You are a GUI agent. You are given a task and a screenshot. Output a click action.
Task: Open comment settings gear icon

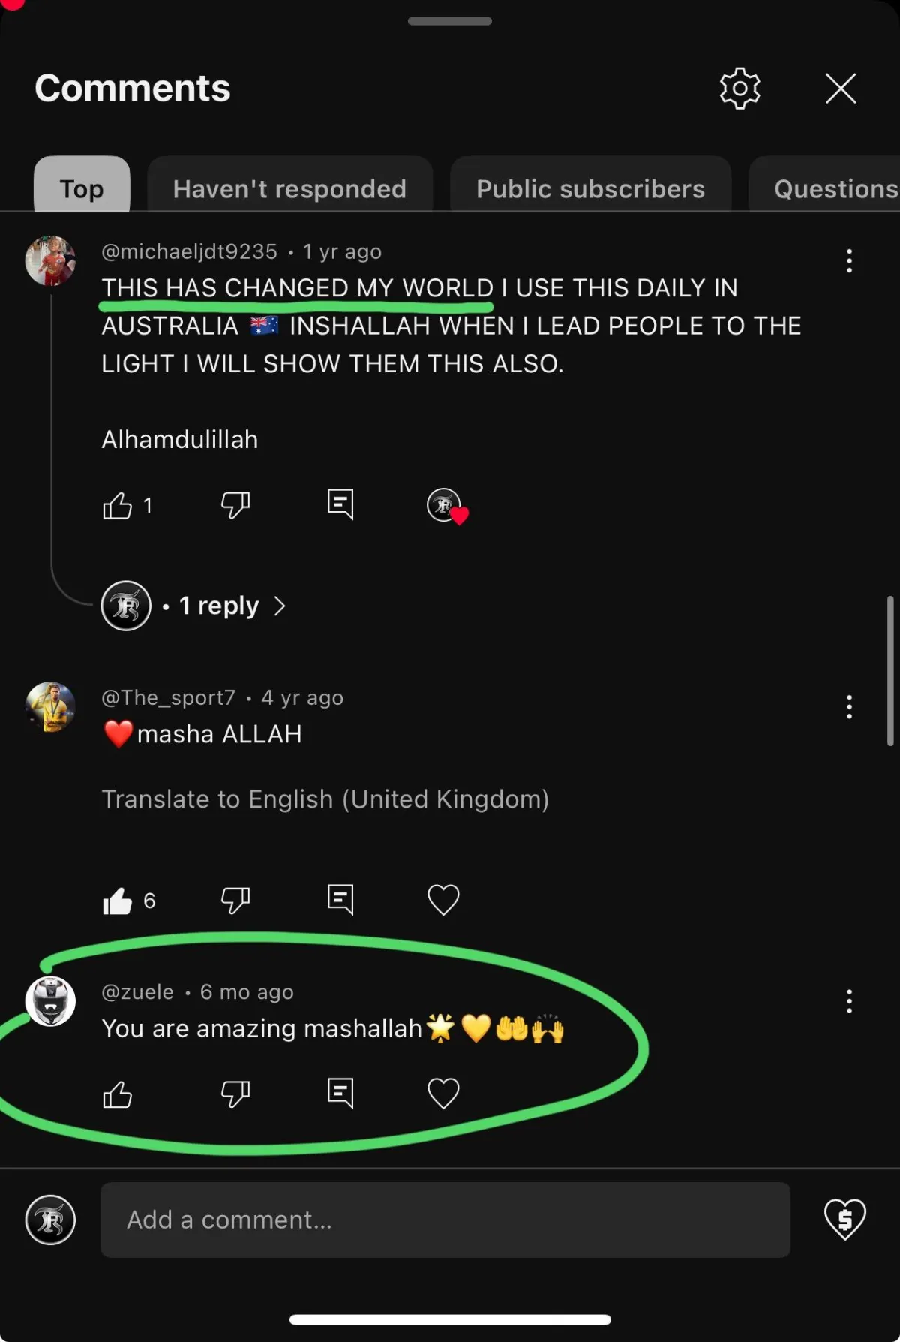click(739, 89)
